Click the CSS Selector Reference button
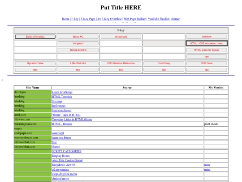 pyautogui.click(x=121, y=63)
